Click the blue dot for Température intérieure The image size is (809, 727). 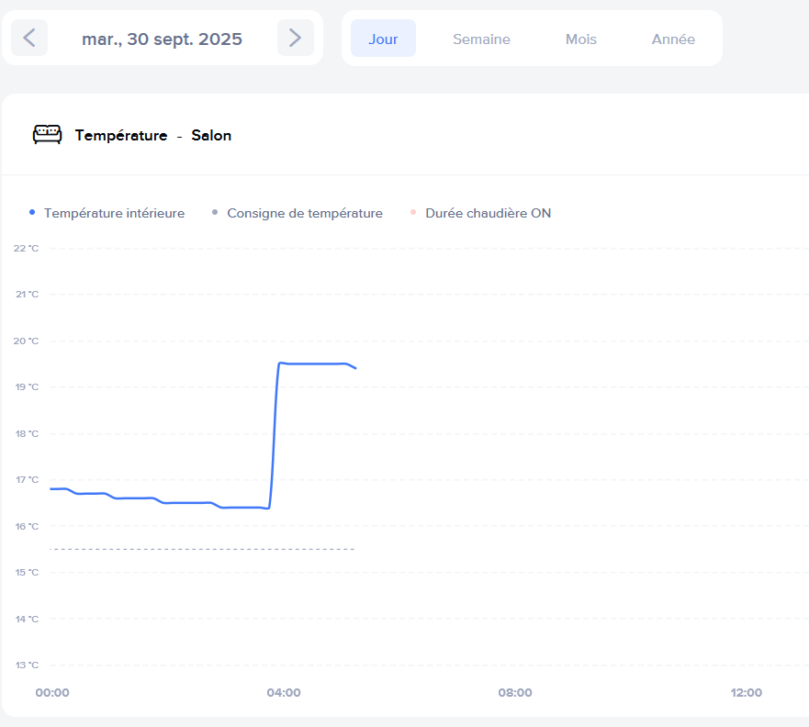click(32, 213)
